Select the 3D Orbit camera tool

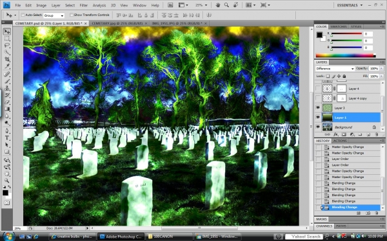[x=7, y=167]
